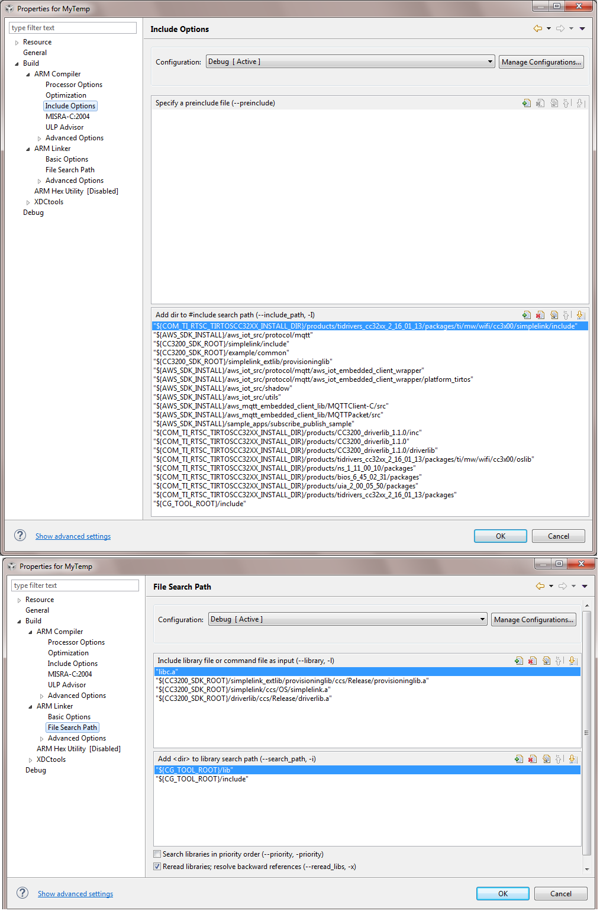The height and width of the screenshot is (914, 600).
Task: Collapse ARM Compiler node in upper dialog
Action: [x=28, y=75]
